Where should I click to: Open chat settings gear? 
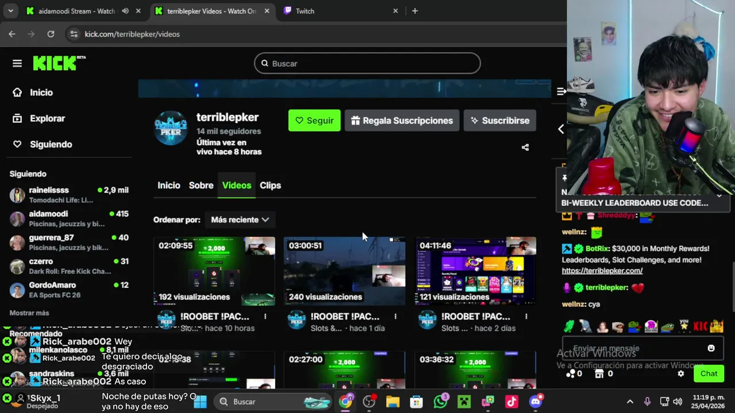click(681, 373)
